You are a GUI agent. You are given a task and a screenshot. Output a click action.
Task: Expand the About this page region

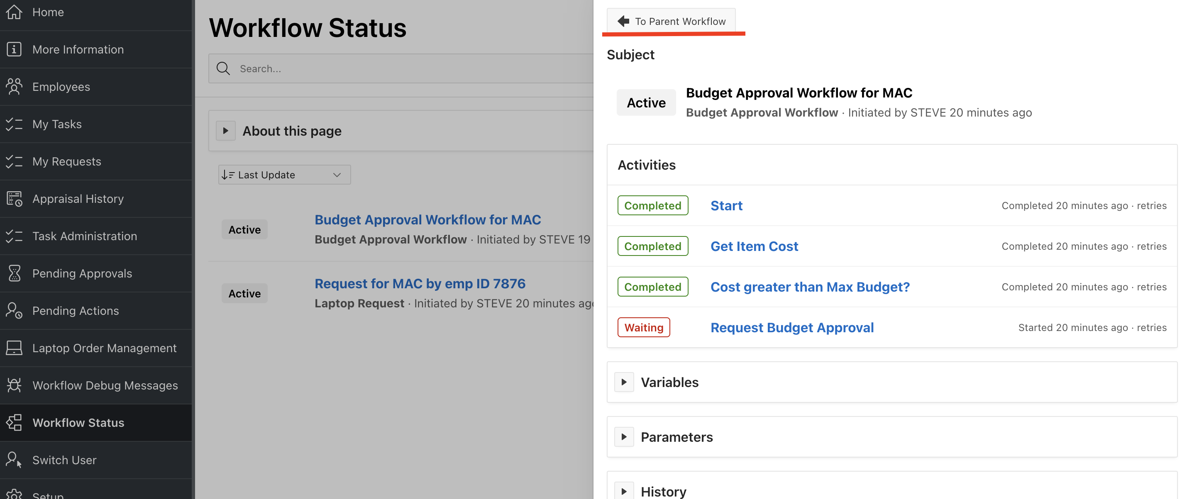(x=226, y=131)
